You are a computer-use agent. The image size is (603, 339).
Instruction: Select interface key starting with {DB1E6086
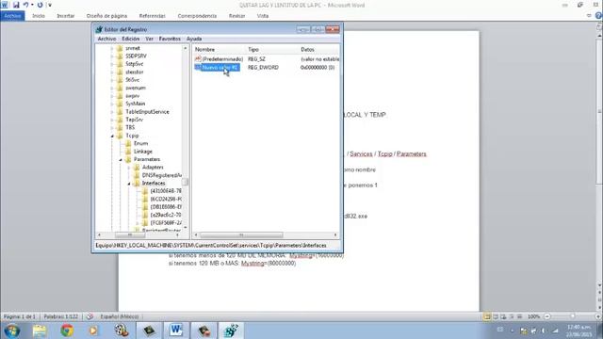(166, 207)
